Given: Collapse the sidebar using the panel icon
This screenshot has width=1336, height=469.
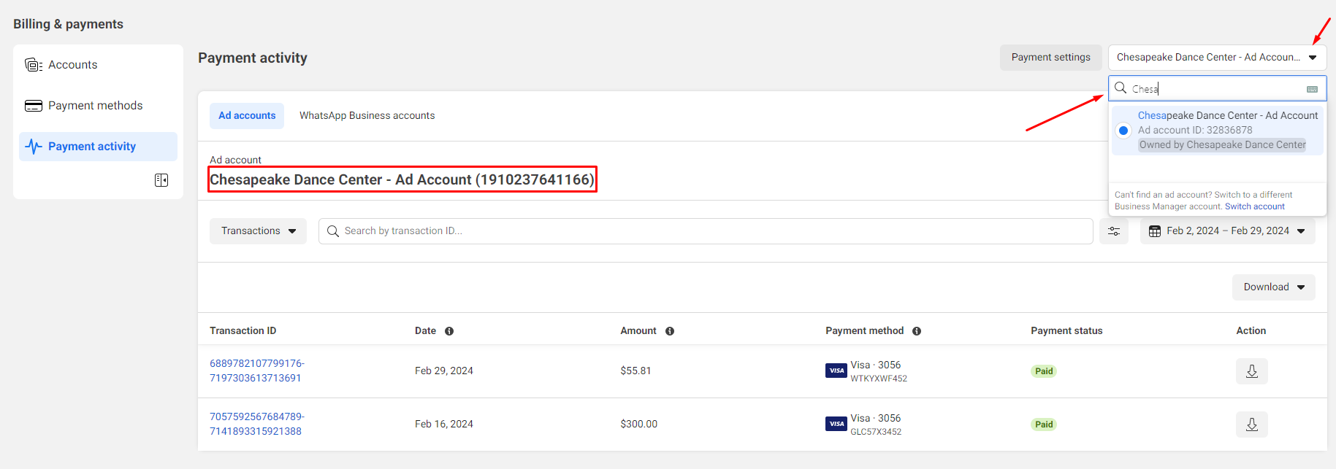Looking at the screenshot, I should [x=161, y=180].
